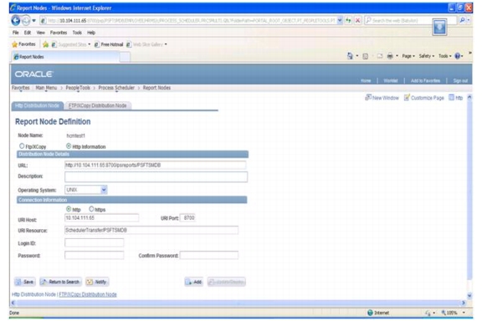Open the Safety toolbar dropdown

click(427, 56)
